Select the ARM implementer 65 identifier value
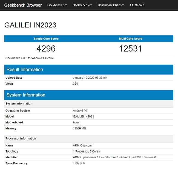The width and height of the screenshot is (178, 169). point(114,157)
